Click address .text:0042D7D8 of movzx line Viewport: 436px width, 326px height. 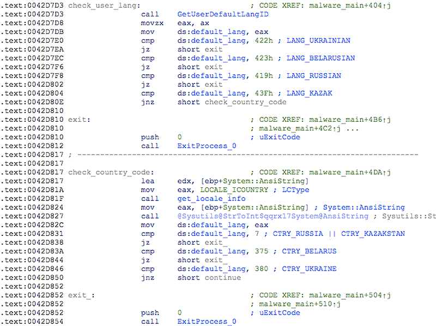pyautogui.click(x=32, y=23)
